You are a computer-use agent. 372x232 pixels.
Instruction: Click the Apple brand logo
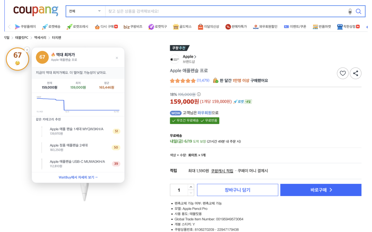[x=175, y=59]
